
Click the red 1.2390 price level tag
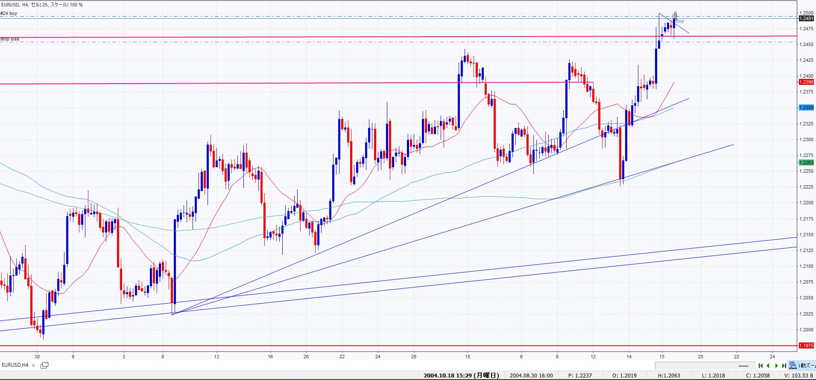(x=806, y=82)
